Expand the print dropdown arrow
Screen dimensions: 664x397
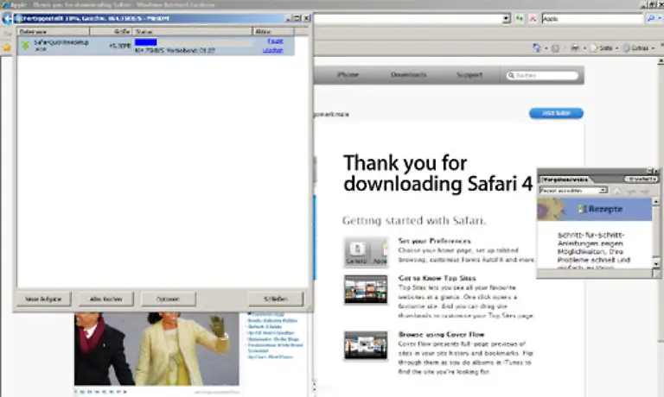[x=584, y=48]
